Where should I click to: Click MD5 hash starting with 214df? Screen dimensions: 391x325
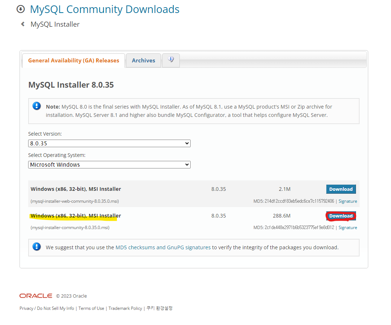[299, 201]
